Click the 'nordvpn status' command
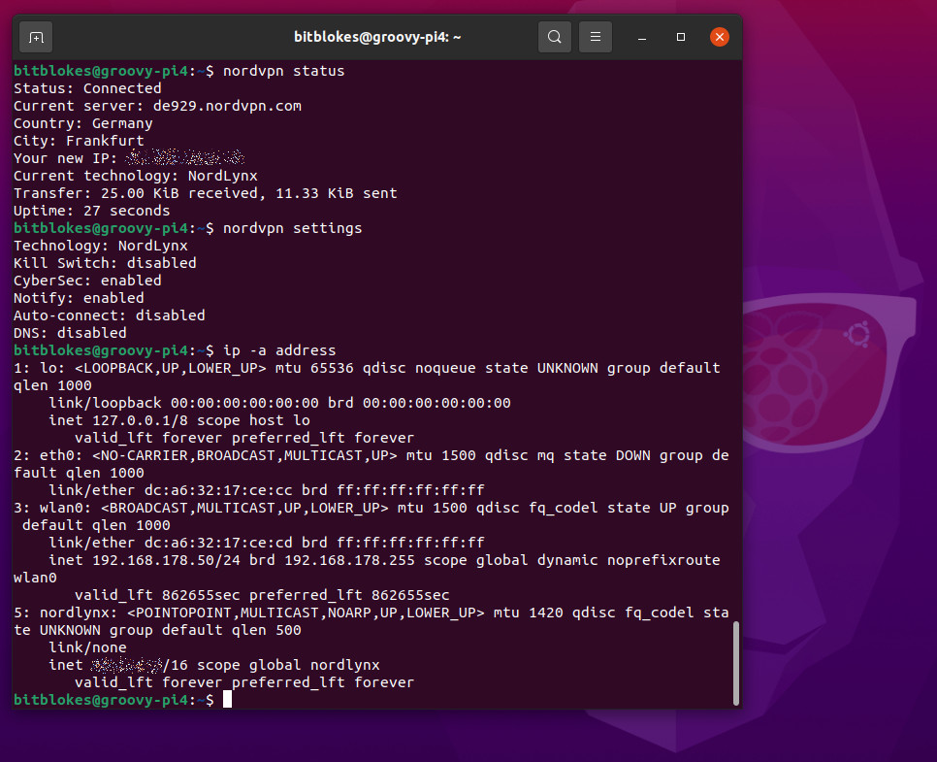Image resolution: width=937 pixels, height=762 pixels. [x=284, y=71]
